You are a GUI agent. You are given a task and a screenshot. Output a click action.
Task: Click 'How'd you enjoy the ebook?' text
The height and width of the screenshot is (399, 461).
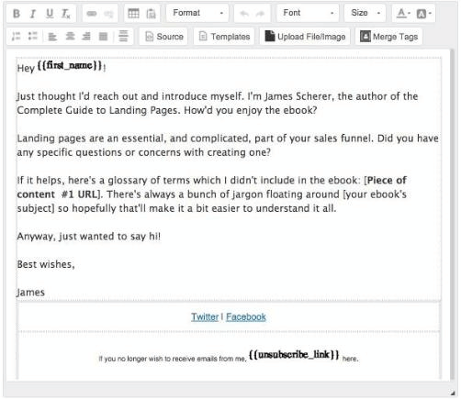pos(251,110)
